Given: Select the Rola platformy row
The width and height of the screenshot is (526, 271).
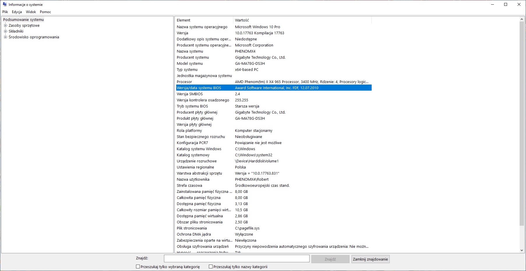Looking at the screenshot, I should point(274,131).
